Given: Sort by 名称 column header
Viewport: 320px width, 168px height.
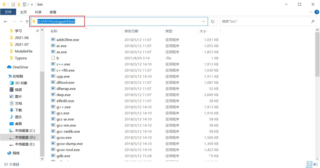Looking at the screenshot, I should [x=54, y=31].
